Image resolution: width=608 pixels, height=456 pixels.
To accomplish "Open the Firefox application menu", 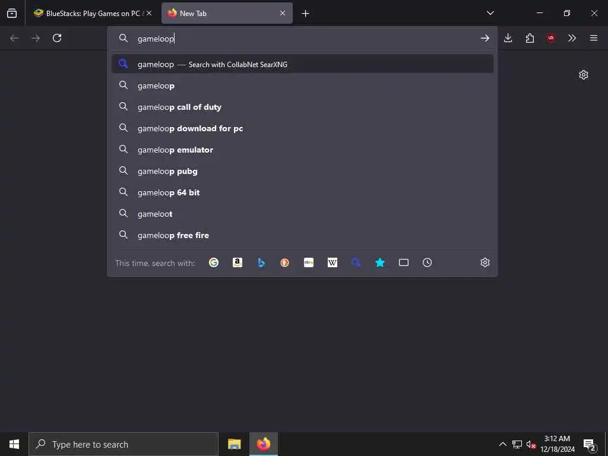I will tap(594, 38).
